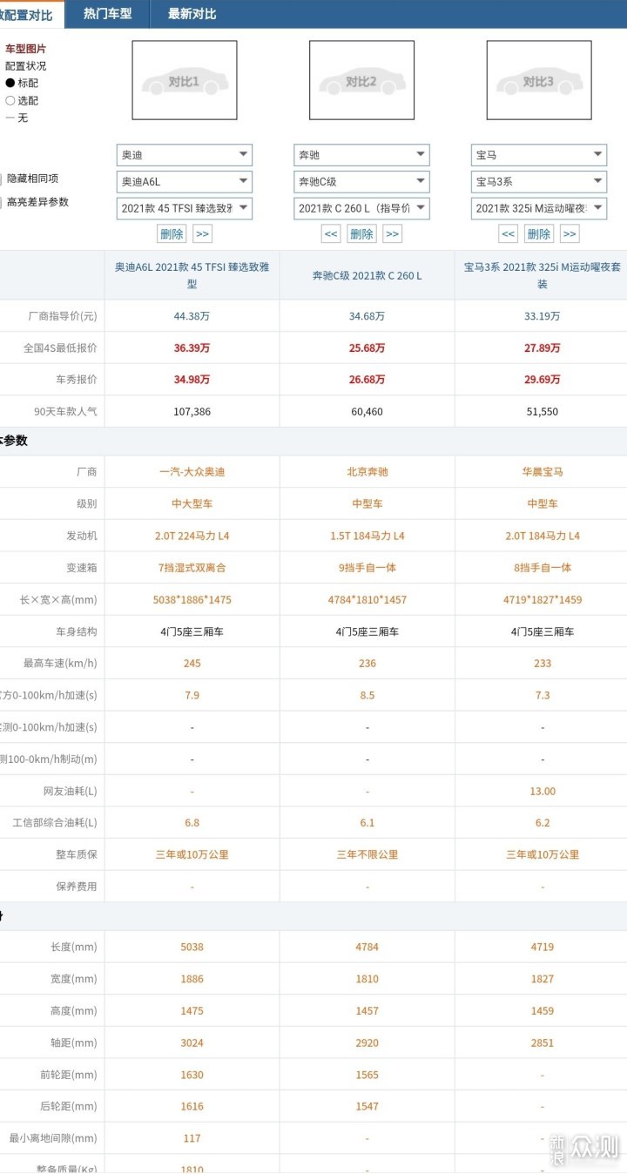This screenshot has height=1174, width=627.
Task: Click the 对比3 car thumbnail
Action: (x=539, y=81)
